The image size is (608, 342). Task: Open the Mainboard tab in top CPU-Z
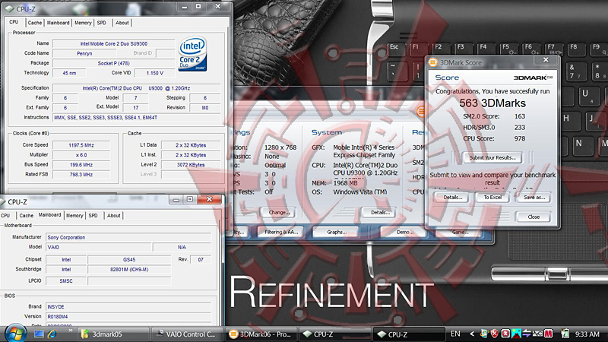[59, 23]
